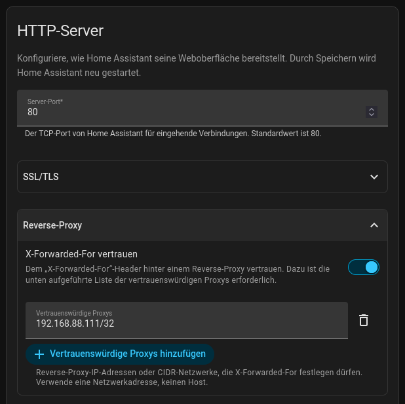This screenshot has height=404, width=405.
Task: Click the TCP-Port helper text under Server-Port
Action: (x=173, y=134)
